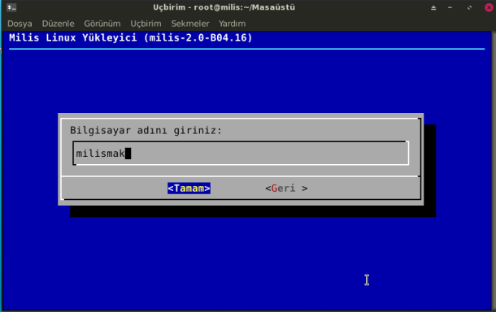Confirm with the Tamam button
The height and width of the screenshot is (312, 496).
tap(189, 188)
